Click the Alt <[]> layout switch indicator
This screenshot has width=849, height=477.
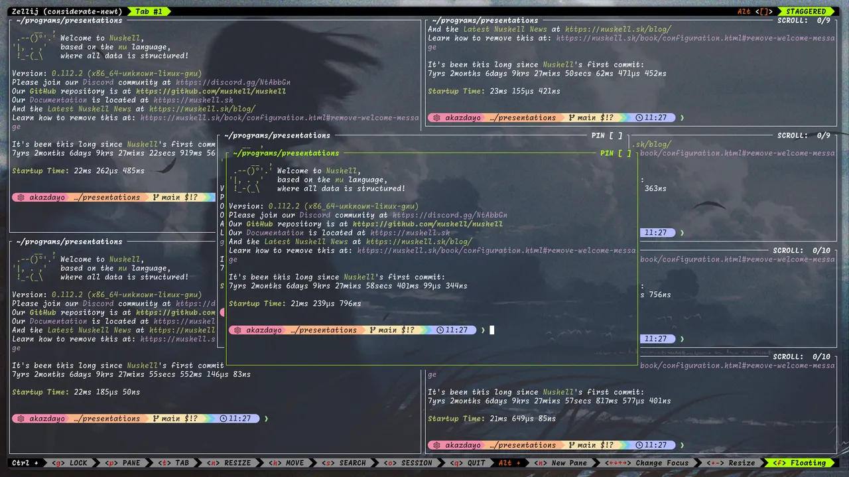(x=755, y=11)
